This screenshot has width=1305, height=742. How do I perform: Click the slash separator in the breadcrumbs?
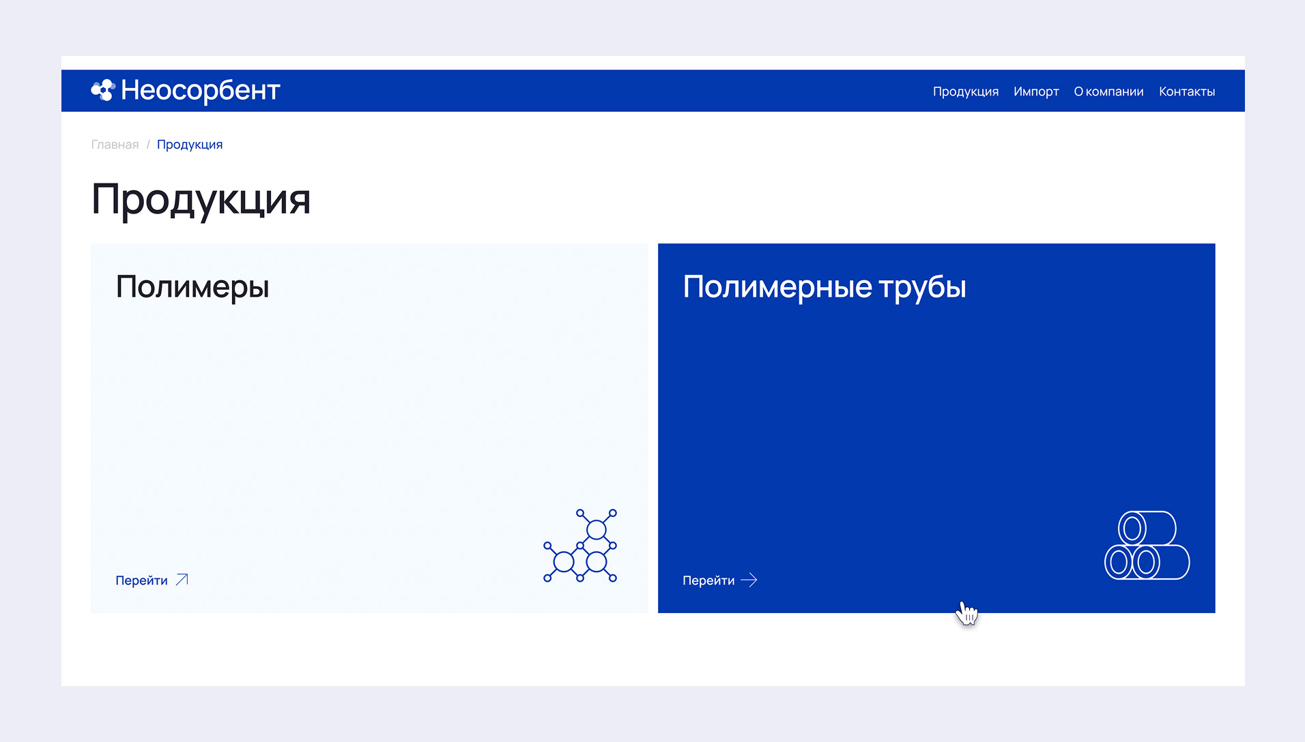point(148,145)
